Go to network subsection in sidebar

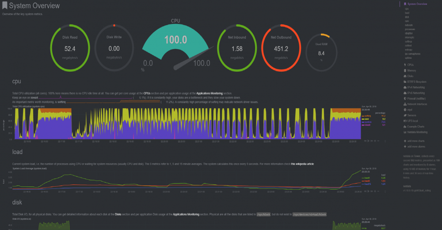pyautogui.click(x=409, y=25)
